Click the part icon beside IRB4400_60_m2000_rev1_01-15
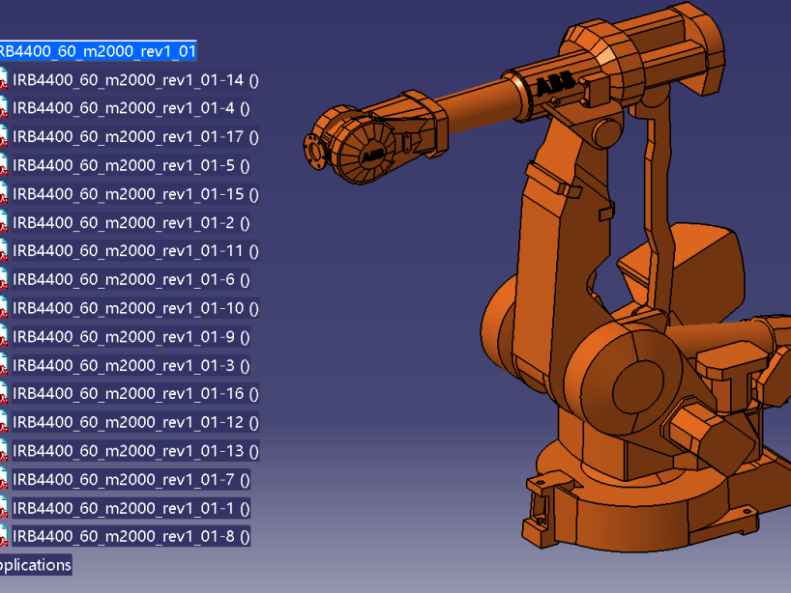The height and width of the screenshot is (593, 791). [3, 194]
